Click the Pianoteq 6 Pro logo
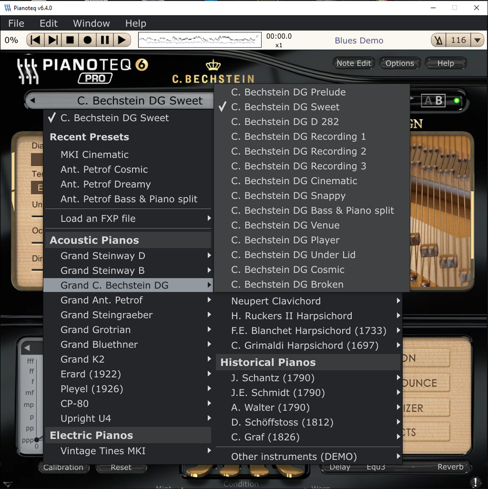 (83, 71)
